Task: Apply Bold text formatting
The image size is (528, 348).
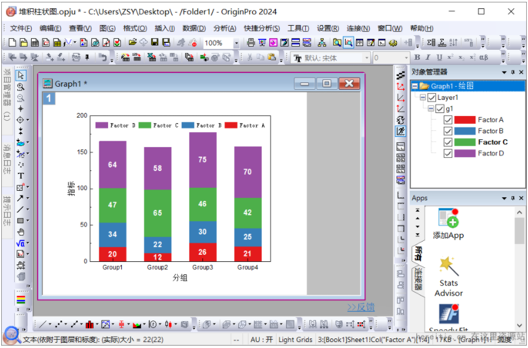Action: [418, 57]
